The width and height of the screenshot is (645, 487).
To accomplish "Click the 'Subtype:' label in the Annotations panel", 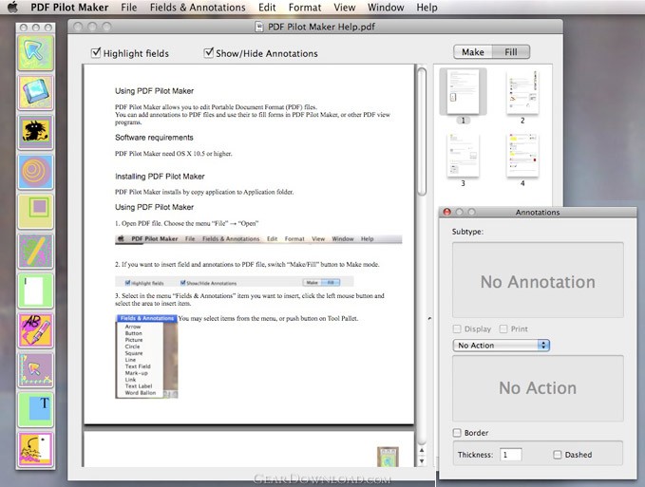I will tap(467, 232).
